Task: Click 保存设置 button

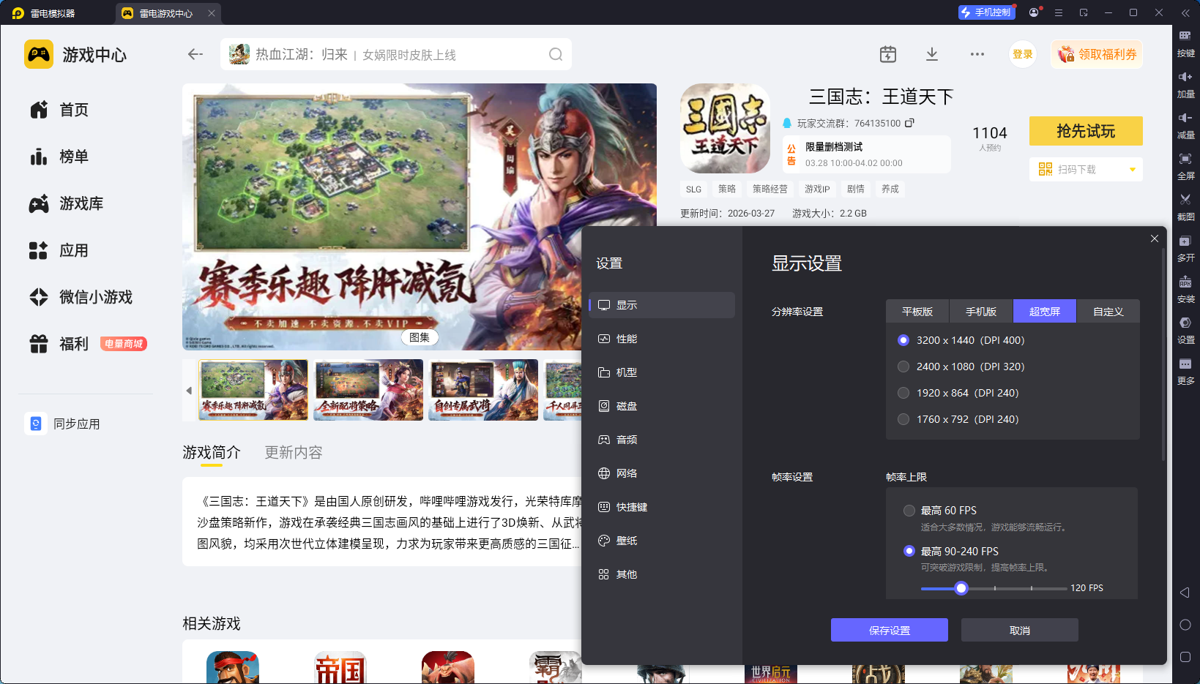Action: coord(890,630)
